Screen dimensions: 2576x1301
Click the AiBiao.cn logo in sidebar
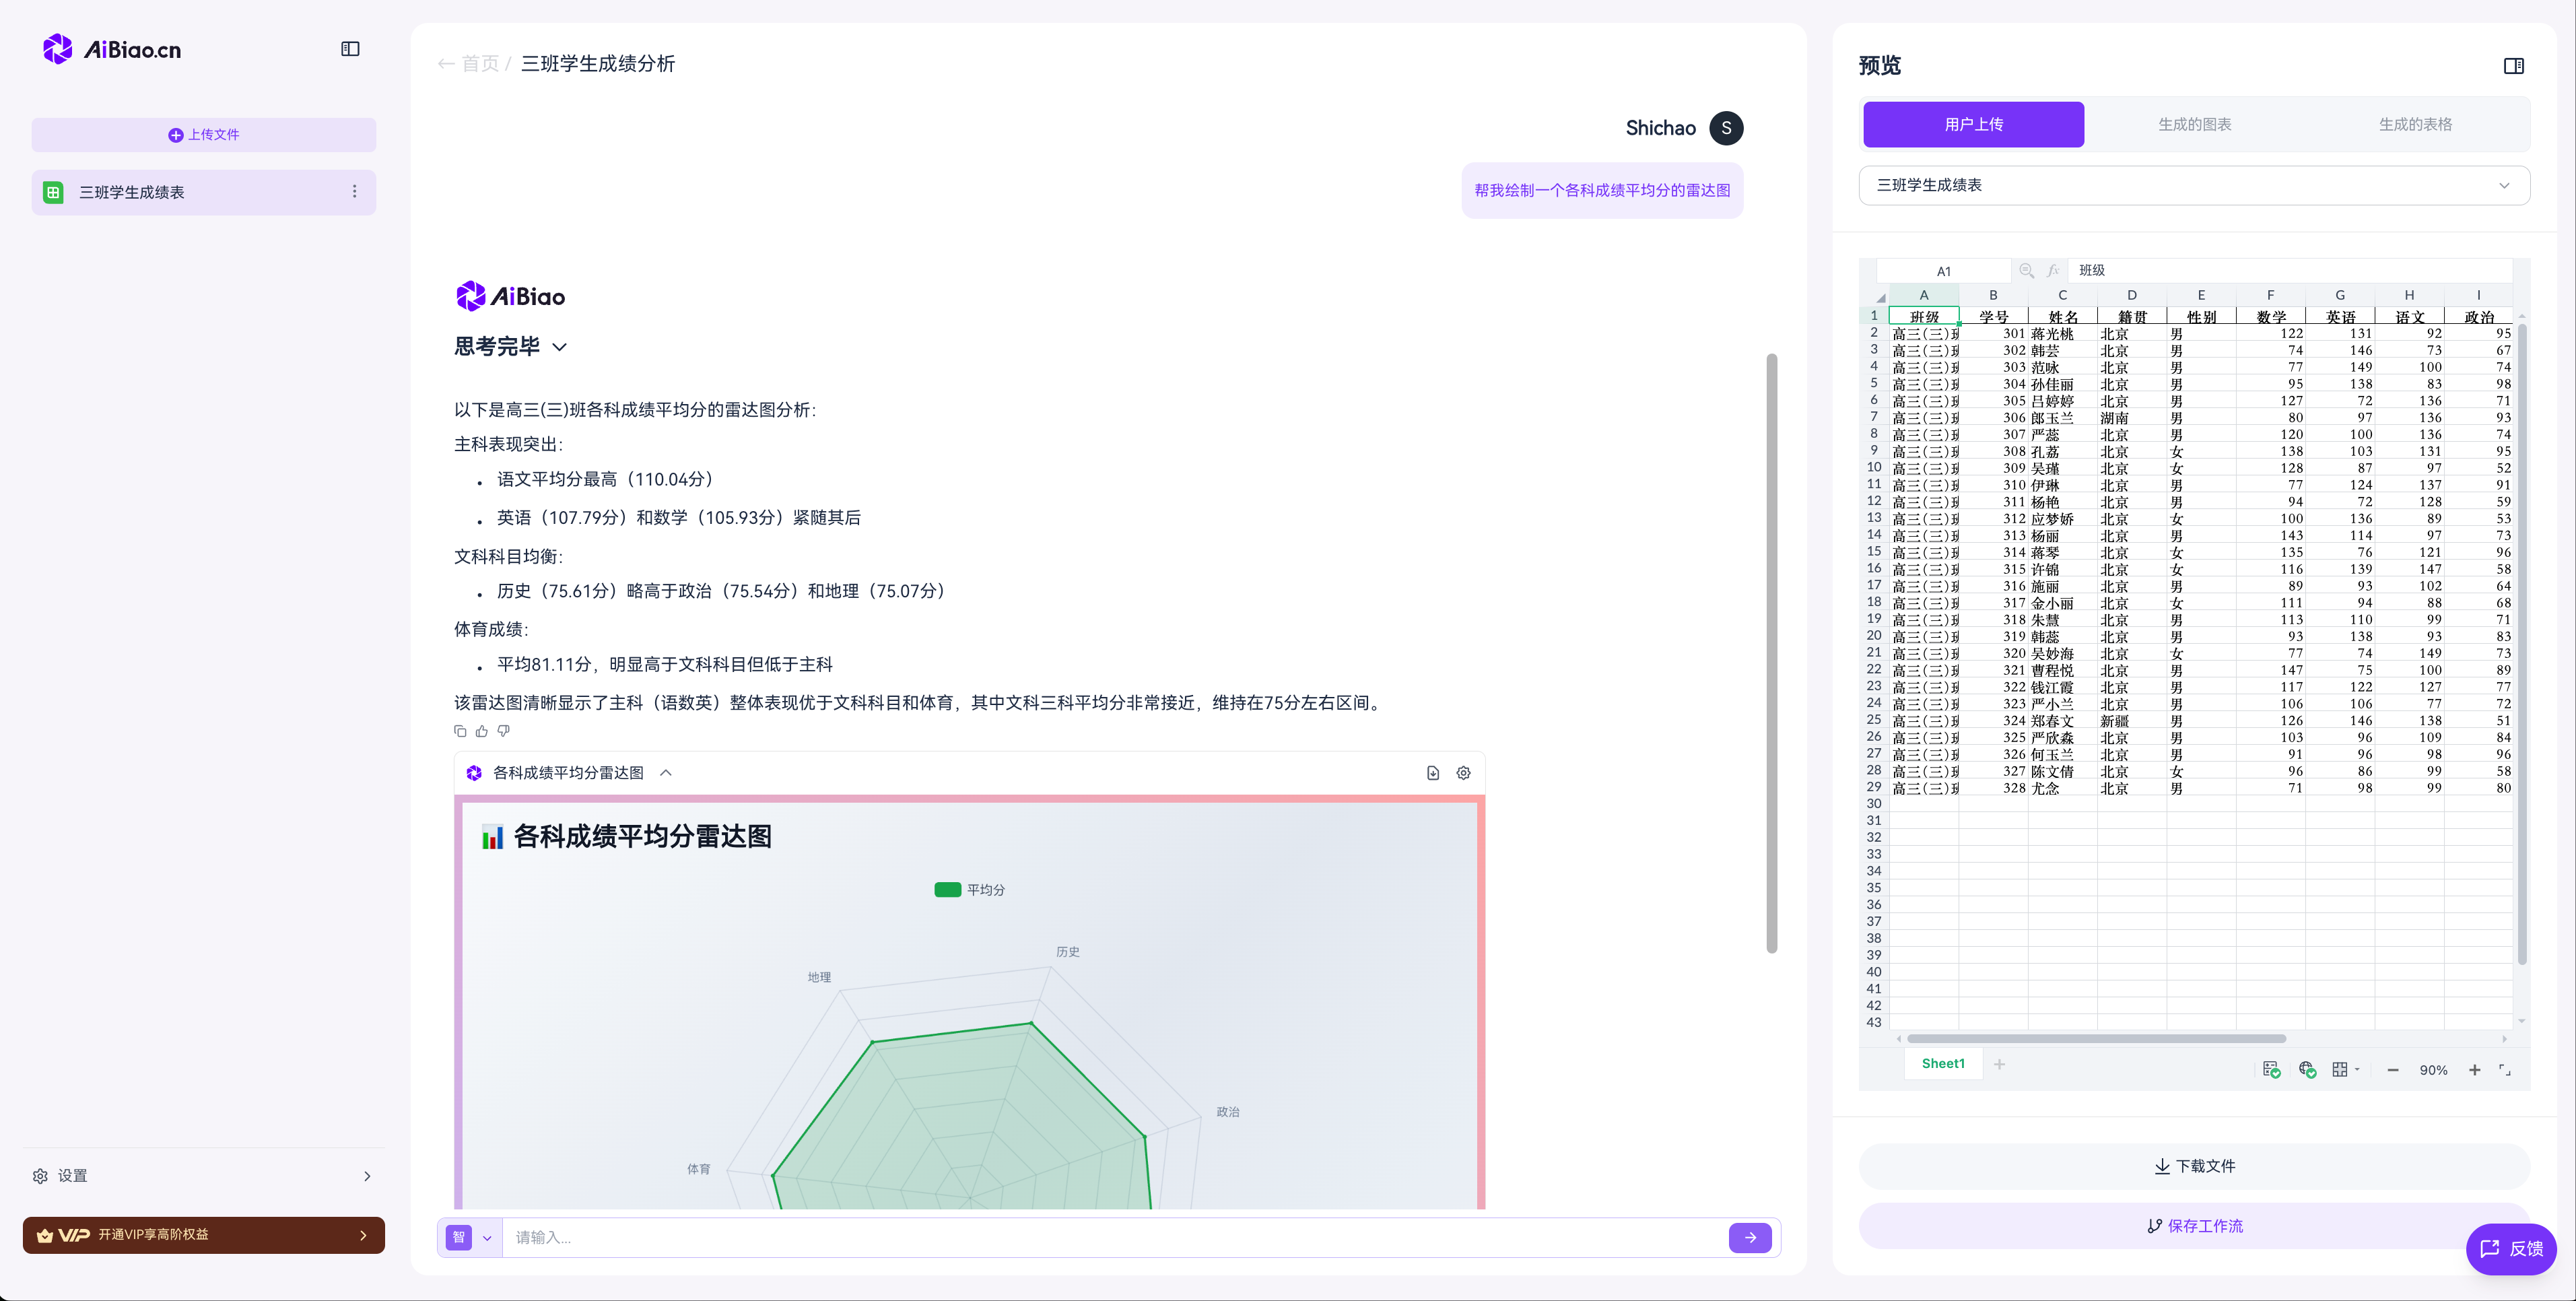[112, 49]
